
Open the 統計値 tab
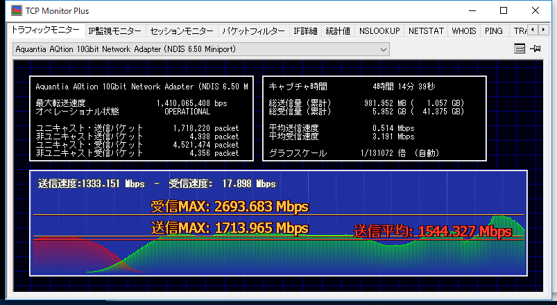pos(338,31)
